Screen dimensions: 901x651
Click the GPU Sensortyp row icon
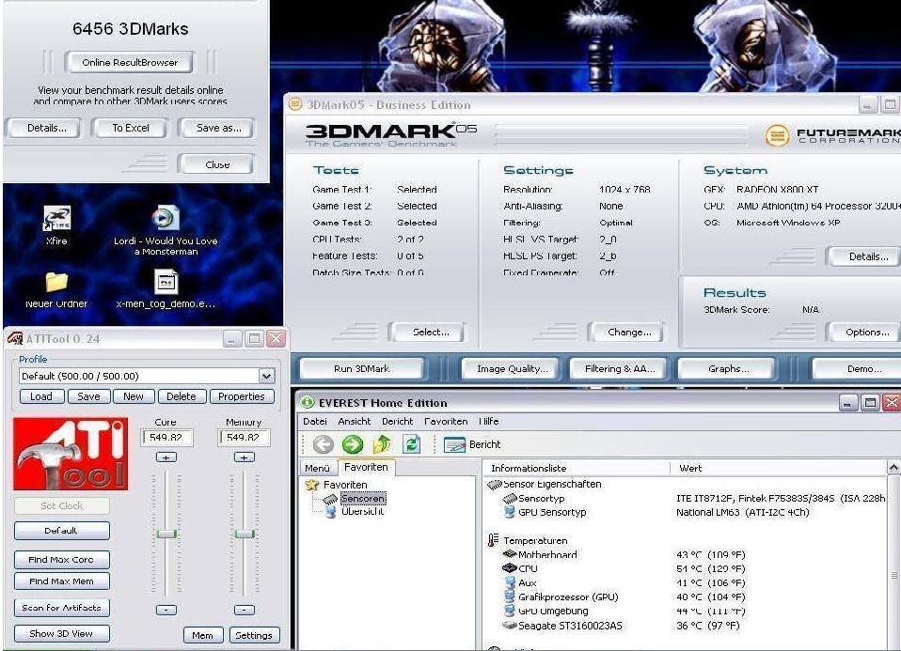pos(509,512)
